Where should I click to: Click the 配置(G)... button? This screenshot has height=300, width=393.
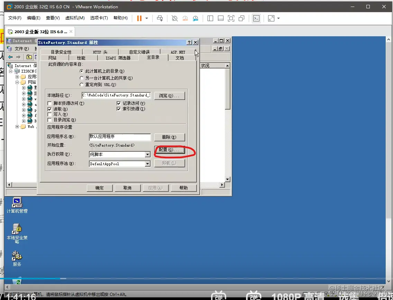(x=170, y=150)
